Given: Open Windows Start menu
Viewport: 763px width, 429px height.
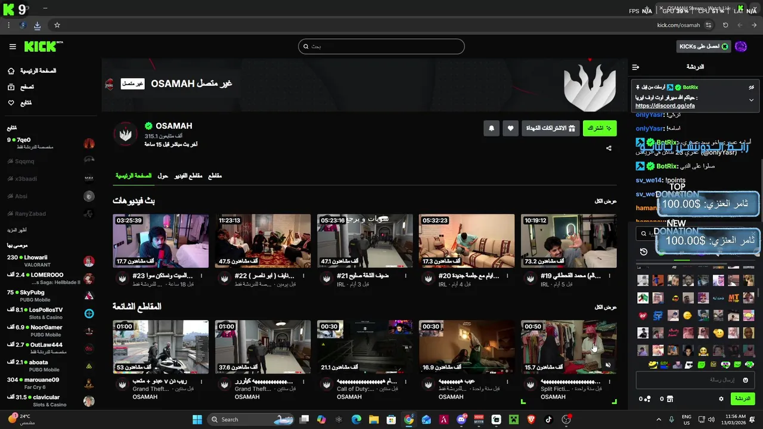Looking at the screenshot, I should (x=197, y=419).
